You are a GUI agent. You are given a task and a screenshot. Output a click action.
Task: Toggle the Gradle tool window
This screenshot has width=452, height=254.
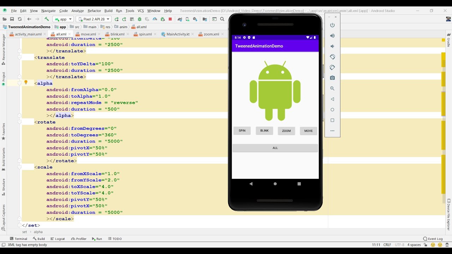pos(449,40)
